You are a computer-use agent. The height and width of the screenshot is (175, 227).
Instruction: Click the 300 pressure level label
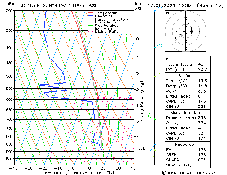click(10, 11)
